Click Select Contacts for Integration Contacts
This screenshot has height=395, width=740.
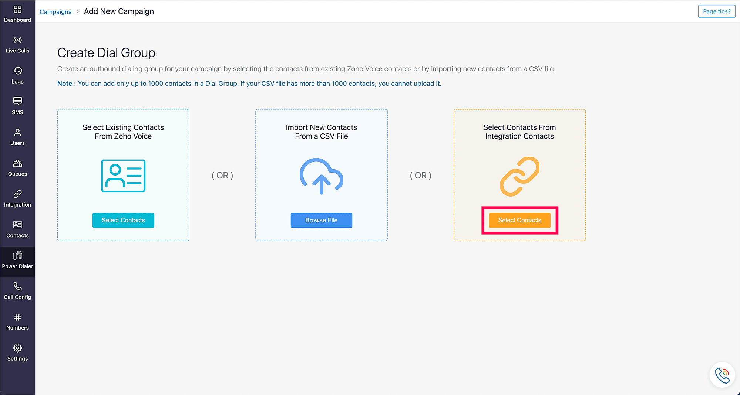coord(519,220)
